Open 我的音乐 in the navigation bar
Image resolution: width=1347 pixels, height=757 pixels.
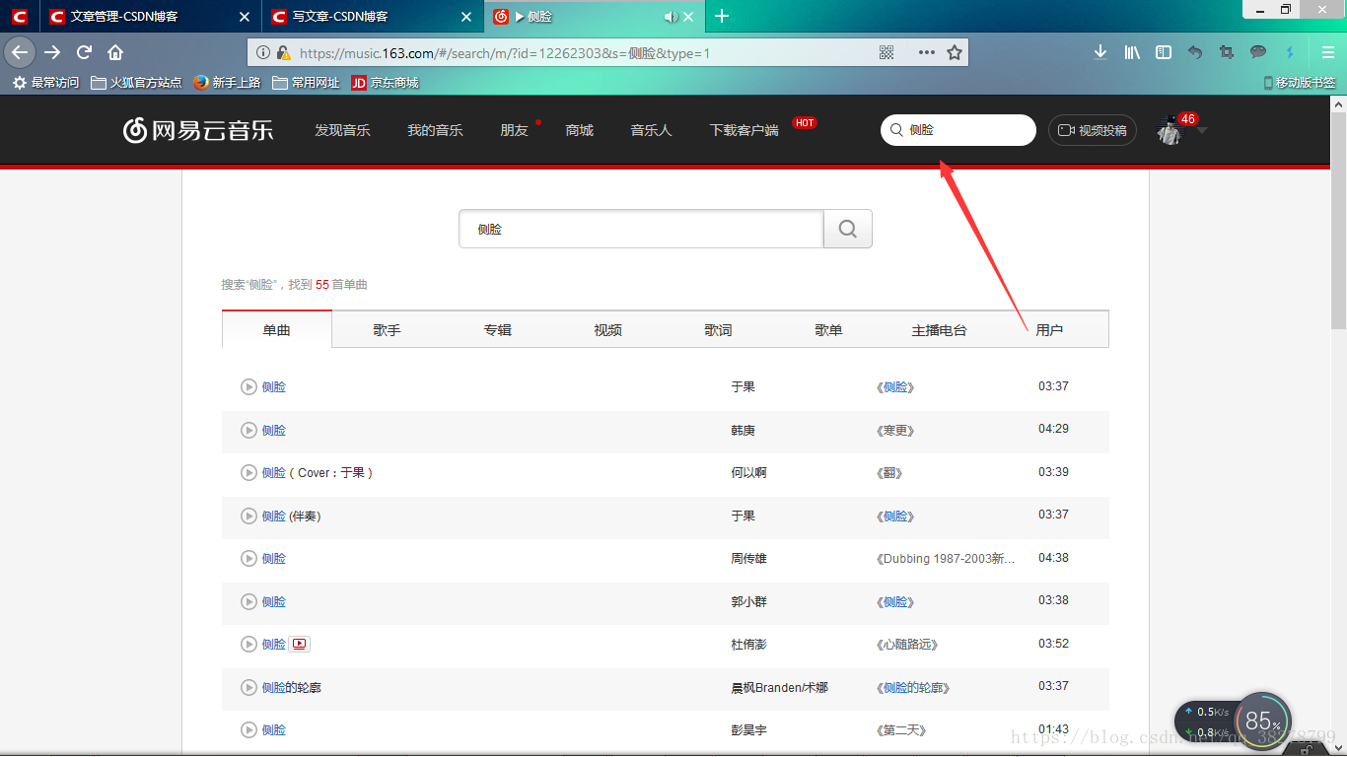(x=435, y=130)
